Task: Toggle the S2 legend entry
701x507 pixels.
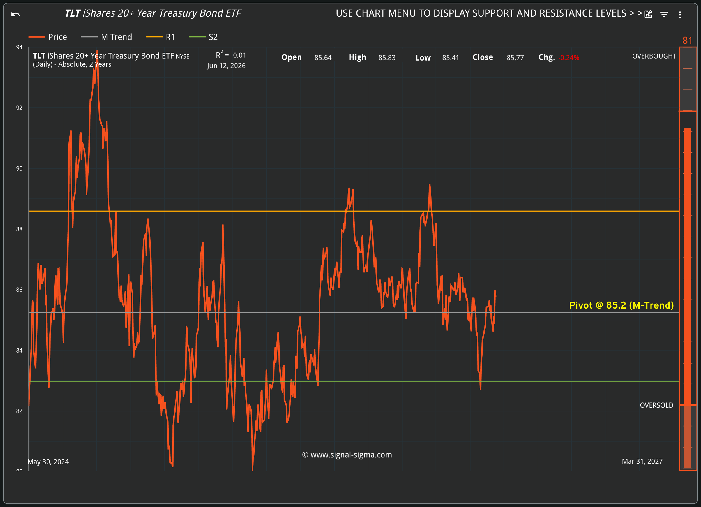Action: tap(203, 37)
